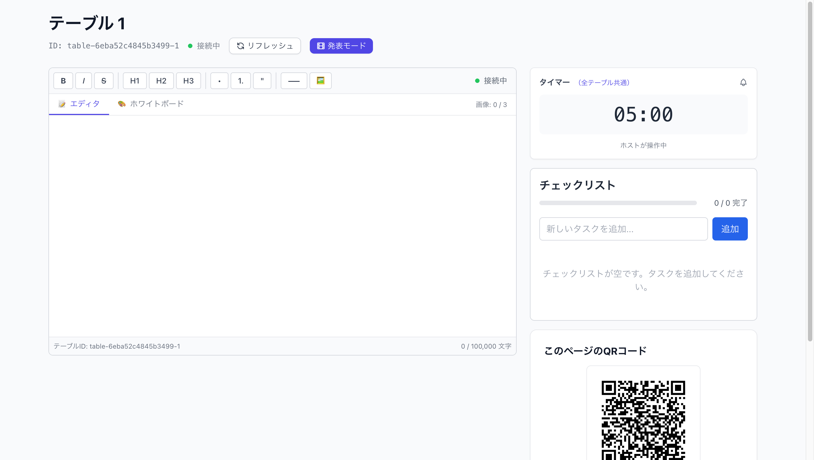Insert a horizontal rule
The height and width of the screenshot is (460, 814).
coord(293,80)
